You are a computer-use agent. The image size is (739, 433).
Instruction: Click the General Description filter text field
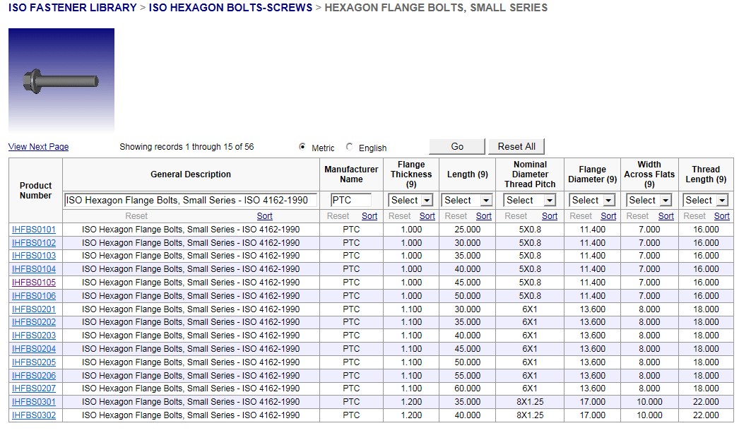tap(191, 201)
